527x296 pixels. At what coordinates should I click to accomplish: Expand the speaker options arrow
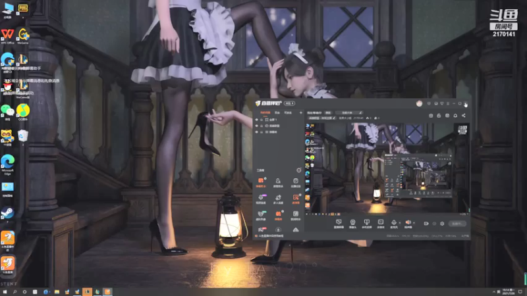(x=414, y=222)
